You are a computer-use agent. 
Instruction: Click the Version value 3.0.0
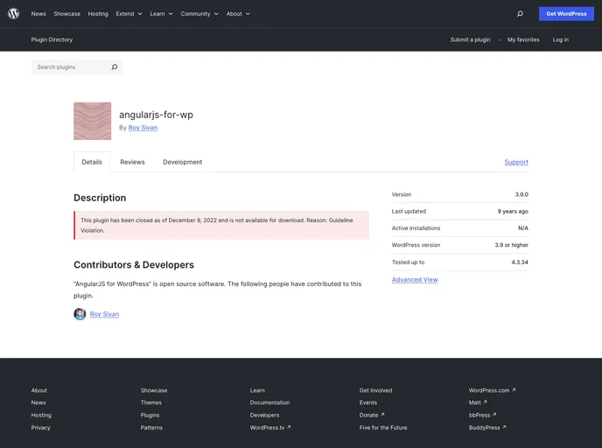521,194
